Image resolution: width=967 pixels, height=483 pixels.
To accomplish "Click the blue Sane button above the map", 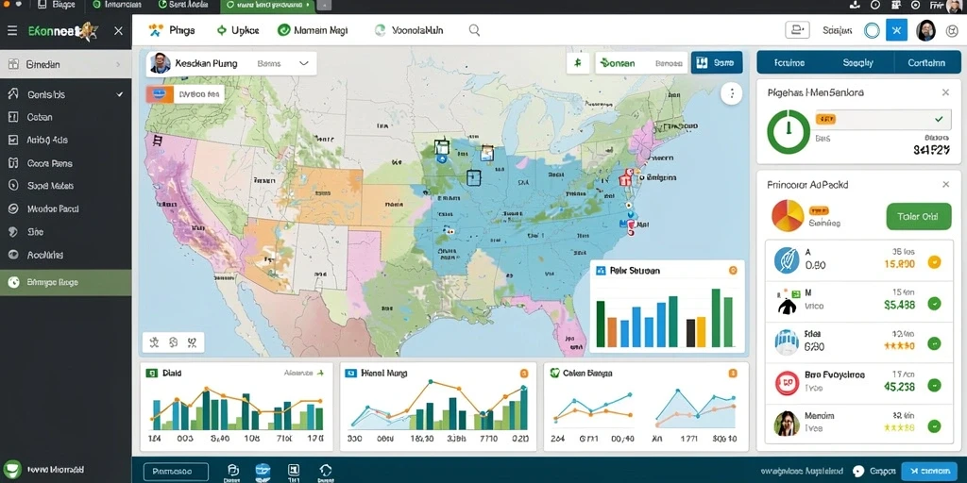I will tap(717, 63).
